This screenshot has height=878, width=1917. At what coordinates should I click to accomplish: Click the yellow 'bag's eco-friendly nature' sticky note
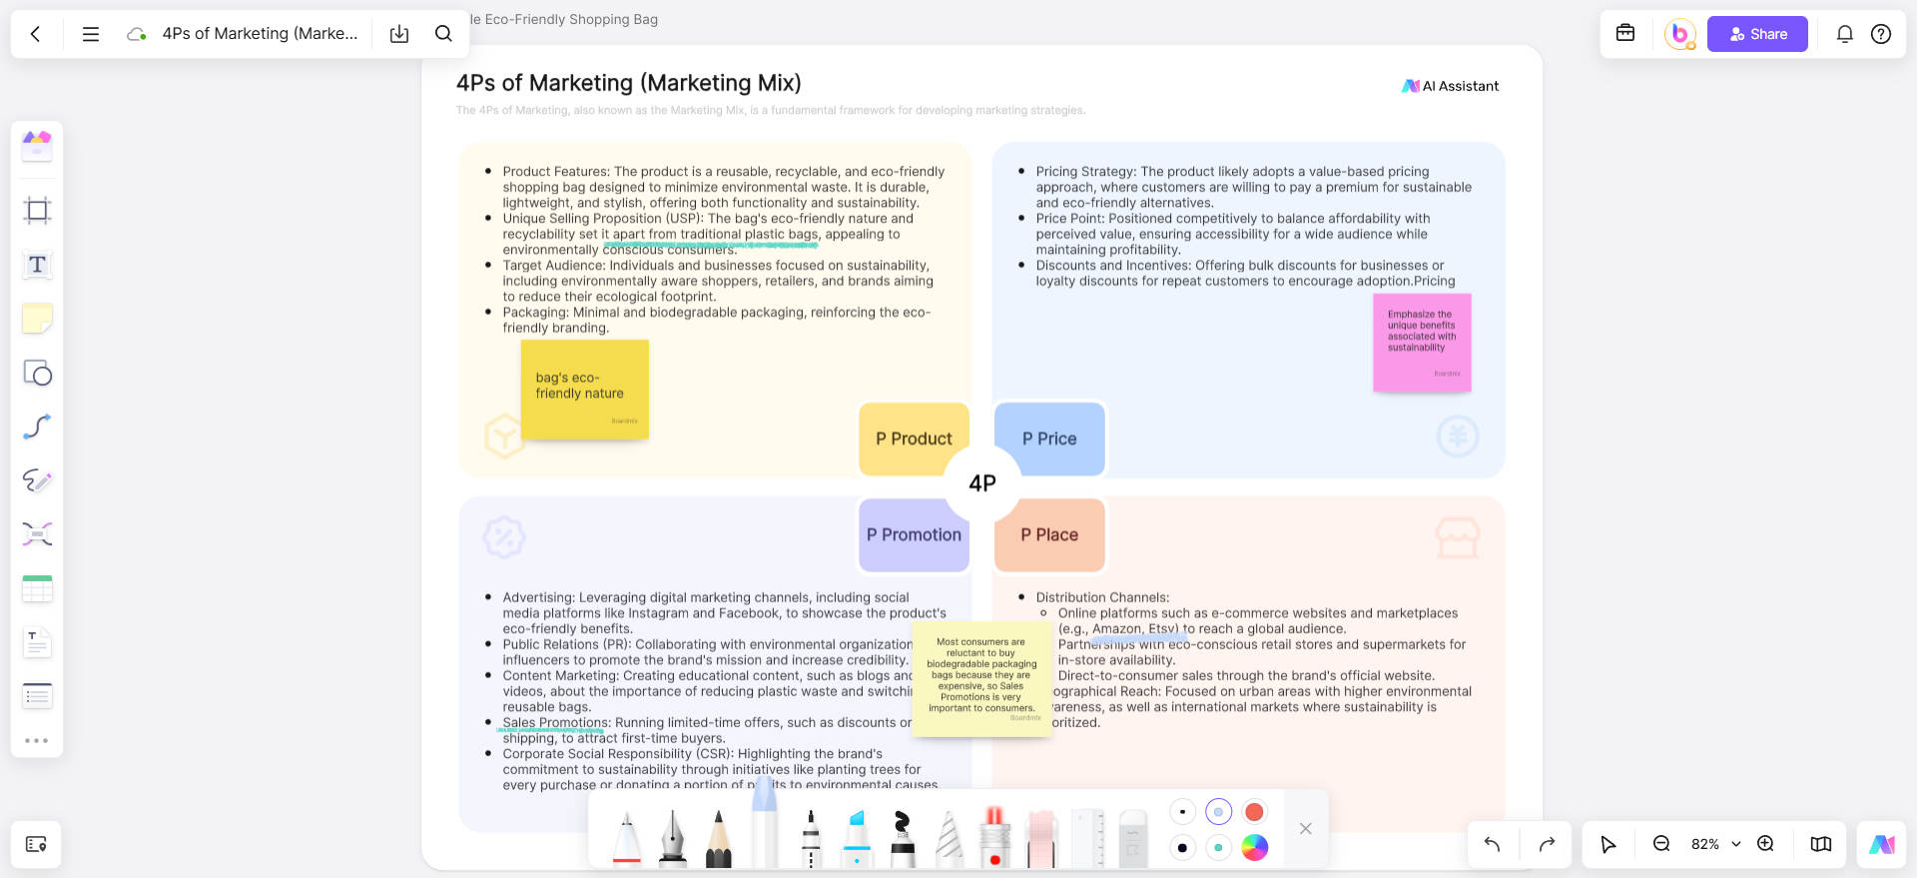tap(584, 389)
